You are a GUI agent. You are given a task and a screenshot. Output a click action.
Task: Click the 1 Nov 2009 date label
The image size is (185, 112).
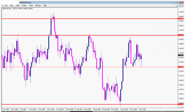pos(142,109)
